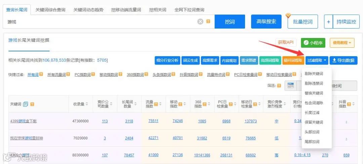
Task: Click the 词云生成 button
Action: pyautogui.click(x=190, y=60)
